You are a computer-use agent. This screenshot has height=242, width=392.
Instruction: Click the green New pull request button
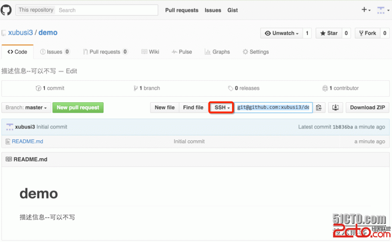[x=78, y=107]
